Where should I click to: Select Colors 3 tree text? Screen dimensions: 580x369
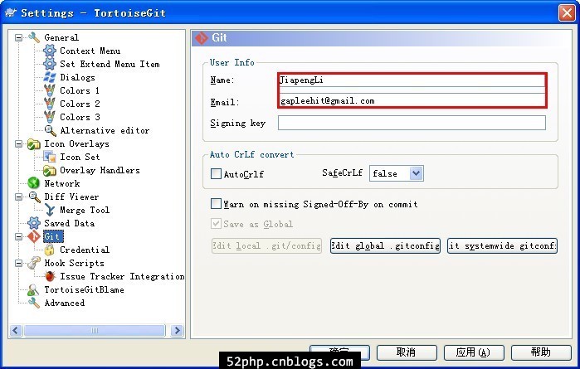click(80, 117)
